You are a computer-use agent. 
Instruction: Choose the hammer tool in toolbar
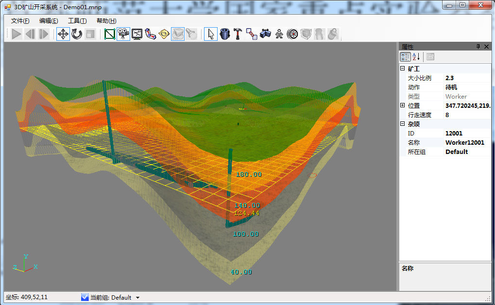coord(238,34)
